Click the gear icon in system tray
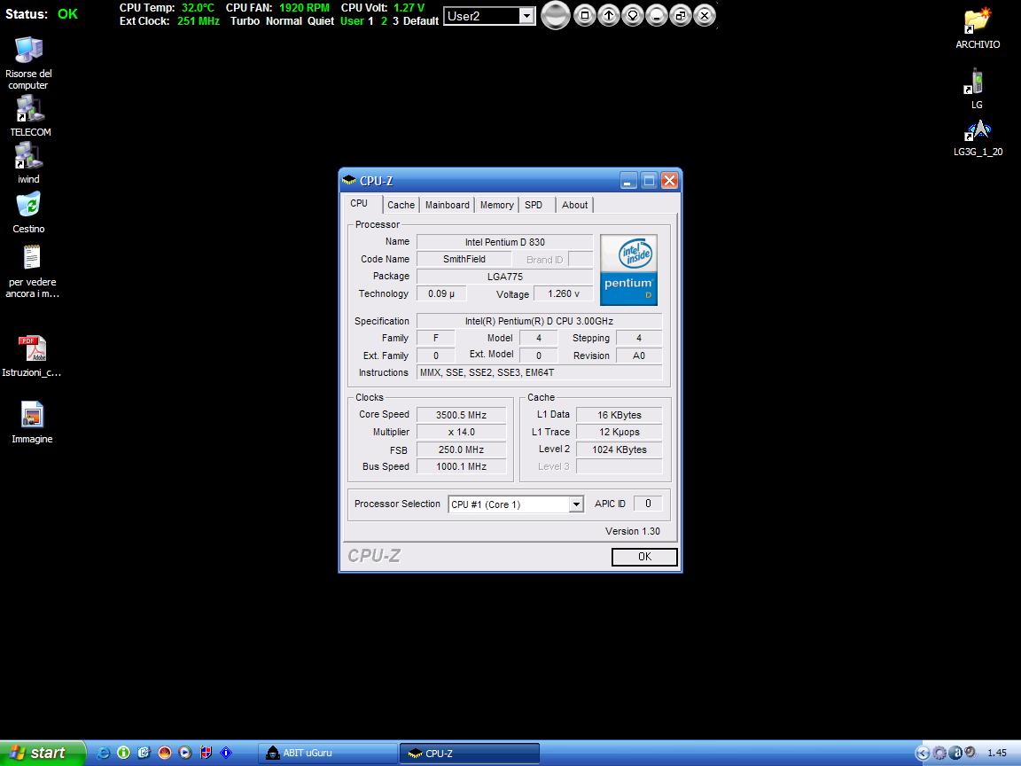Viewport: 1021px width, 766px height. click(x=939, y=753)
